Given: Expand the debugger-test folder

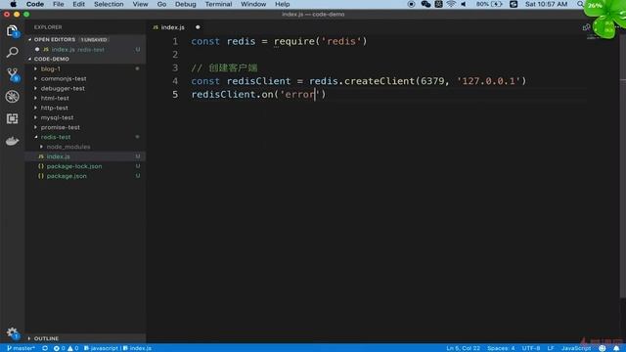Looking at the screenshot, I should (63, 88).
